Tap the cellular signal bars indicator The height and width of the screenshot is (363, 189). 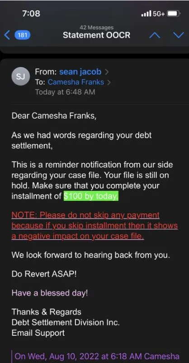(146, 14)
